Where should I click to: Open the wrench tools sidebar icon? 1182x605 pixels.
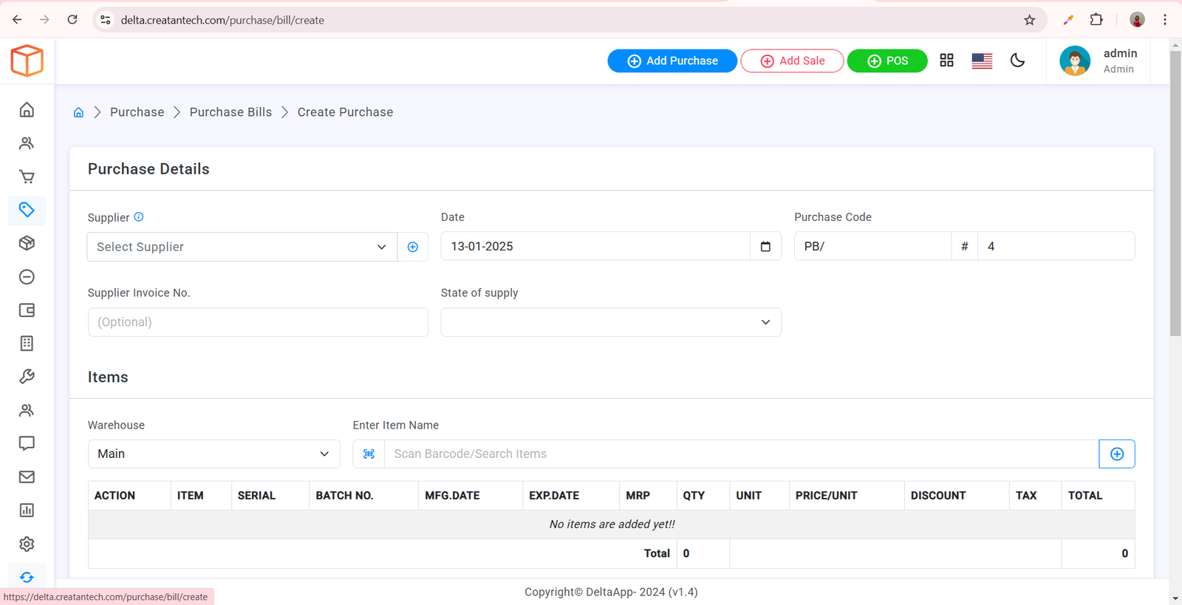(x=27, y=377)
